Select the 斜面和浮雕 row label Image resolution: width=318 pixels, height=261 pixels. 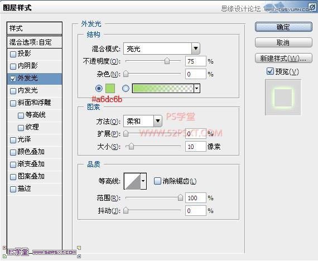point(34,103)
